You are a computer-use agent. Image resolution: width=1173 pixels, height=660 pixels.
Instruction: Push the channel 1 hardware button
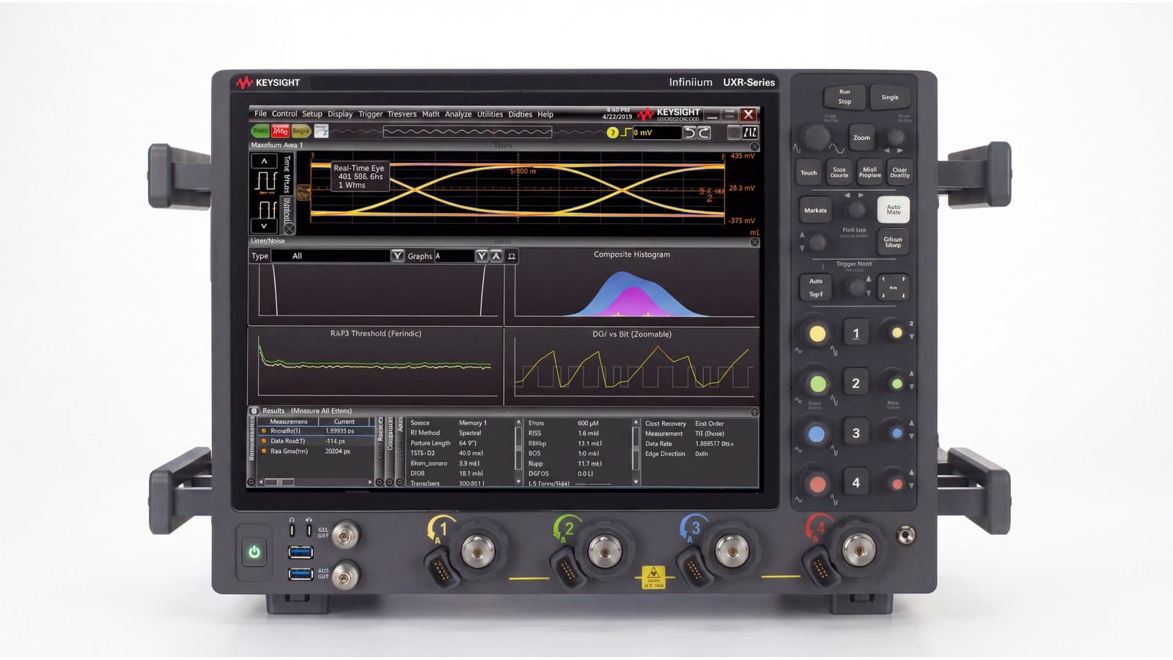tap(856, 334)
